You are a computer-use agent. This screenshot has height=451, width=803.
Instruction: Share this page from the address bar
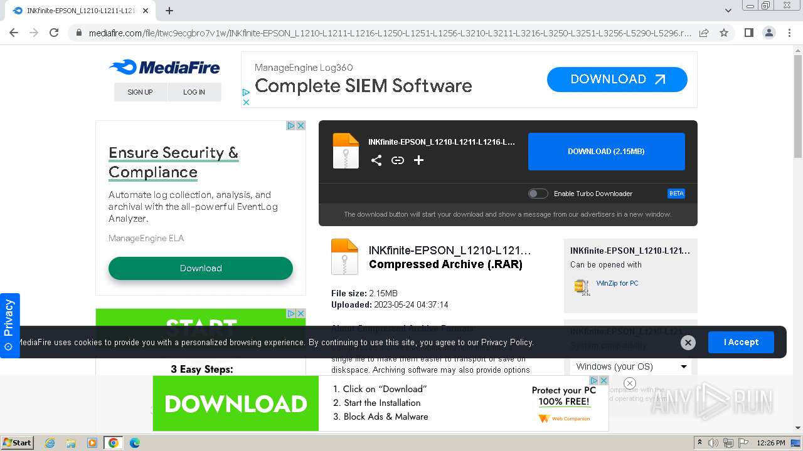[x=704, y=33]
